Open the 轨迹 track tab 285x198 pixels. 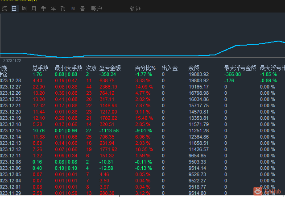[135, 8]
